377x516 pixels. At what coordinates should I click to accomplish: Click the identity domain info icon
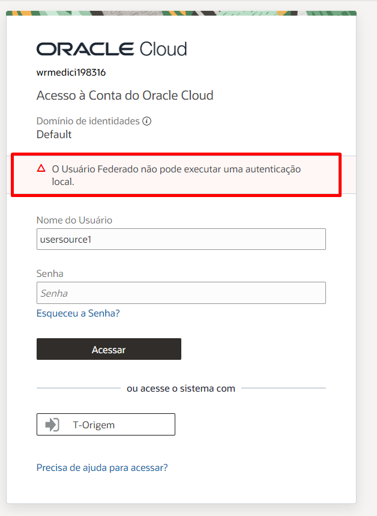pos(146,121)
